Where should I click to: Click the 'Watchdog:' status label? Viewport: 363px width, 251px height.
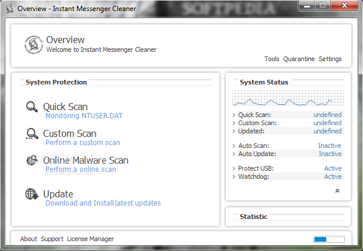point(254,176)
